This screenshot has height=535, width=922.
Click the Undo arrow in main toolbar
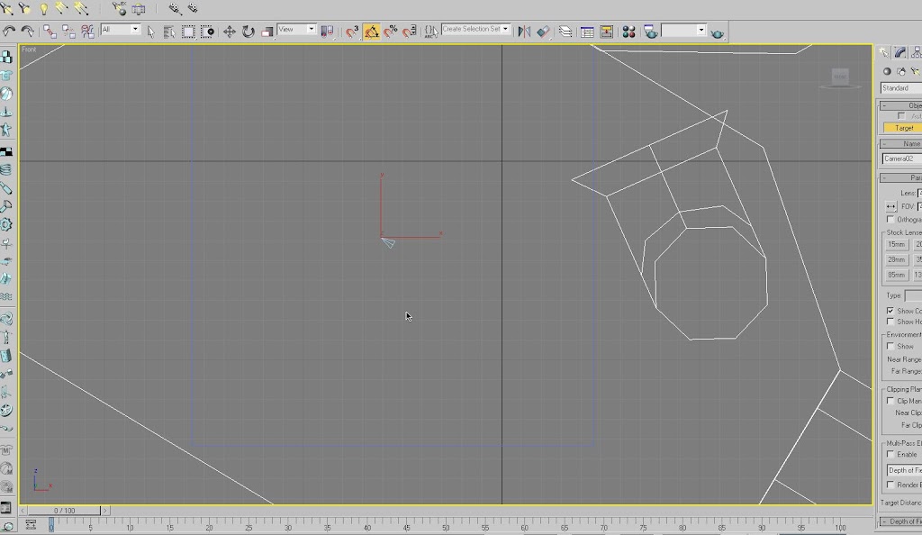point(9,31)
